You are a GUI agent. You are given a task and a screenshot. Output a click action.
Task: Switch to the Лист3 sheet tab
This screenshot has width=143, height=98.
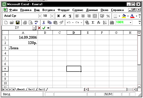pos(42,89)
